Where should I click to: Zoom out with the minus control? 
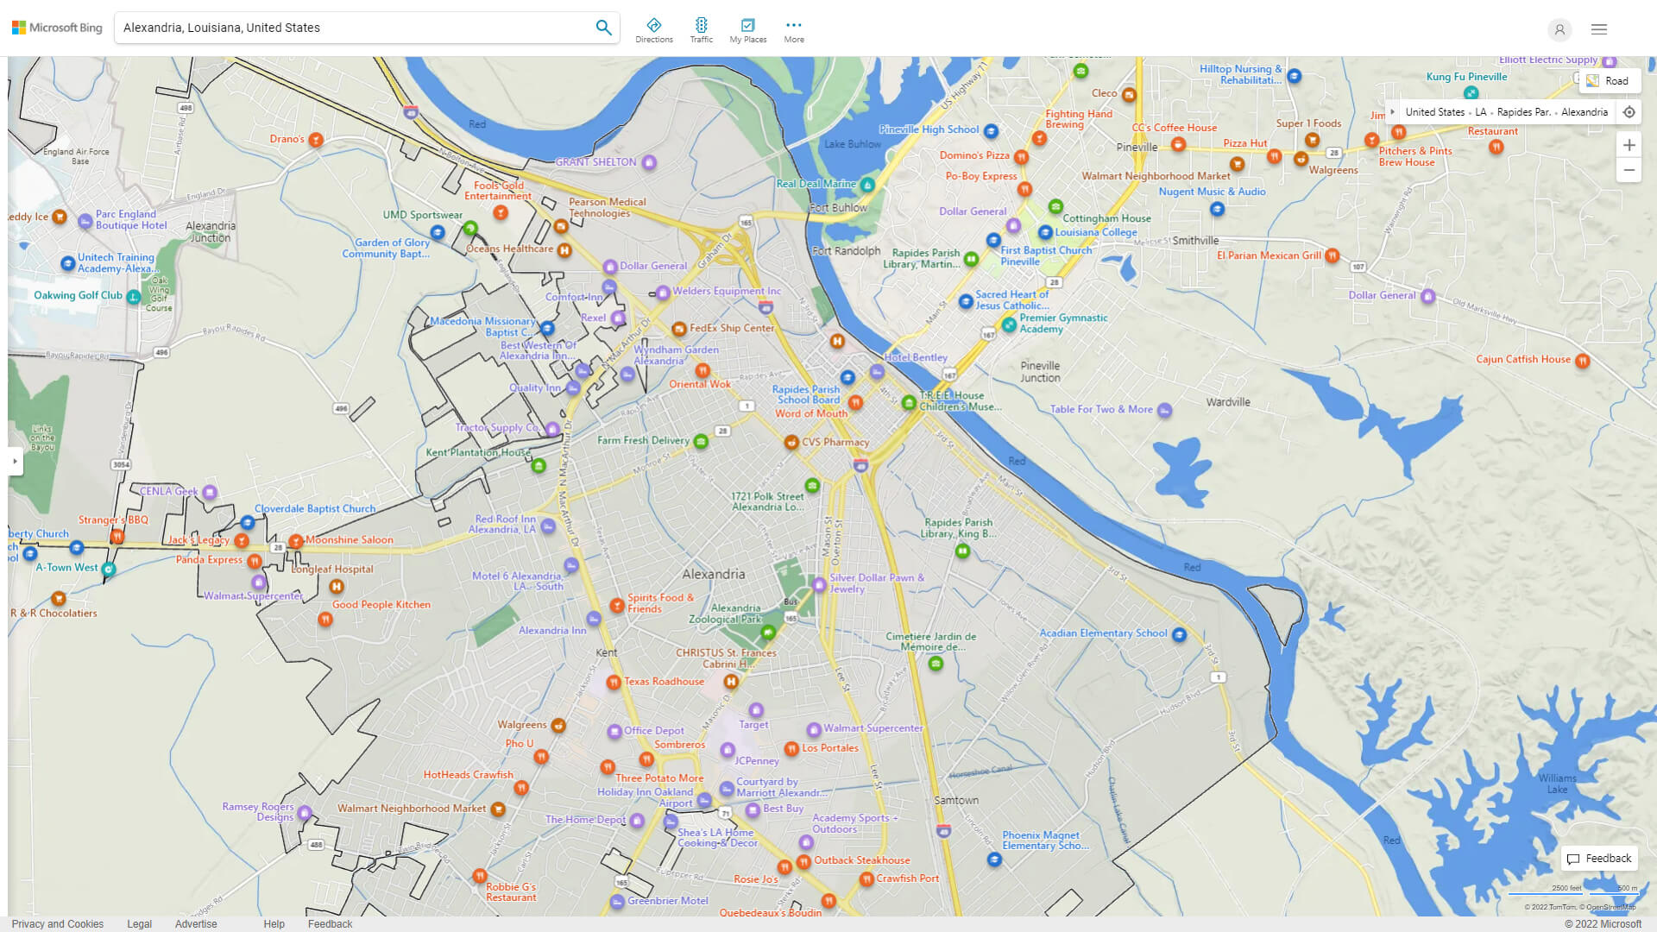(1629, 170)
